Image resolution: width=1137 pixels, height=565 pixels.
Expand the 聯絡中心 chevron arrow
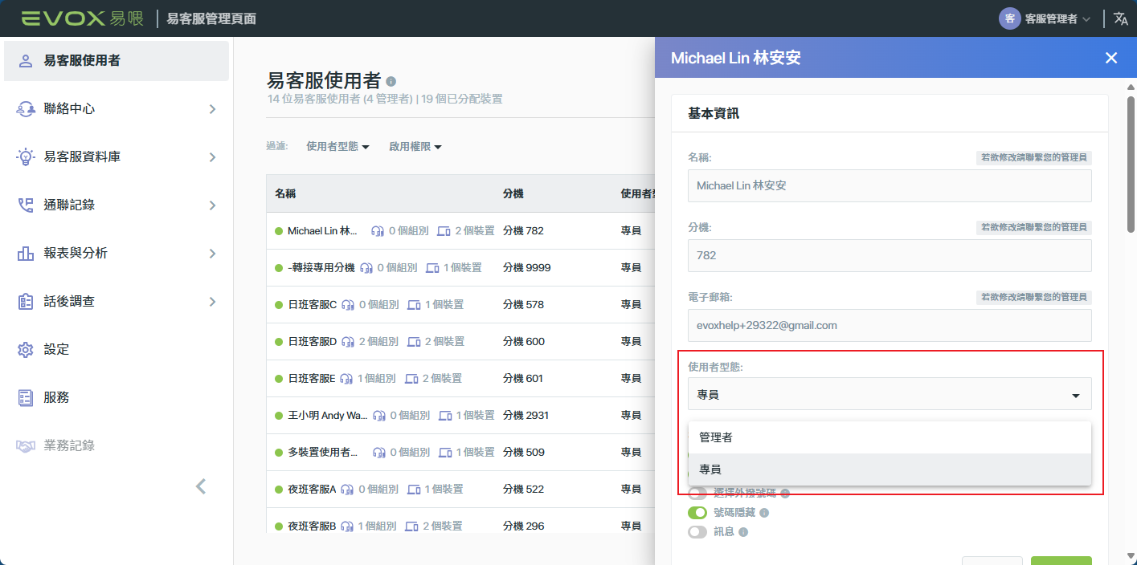(212, 109)
